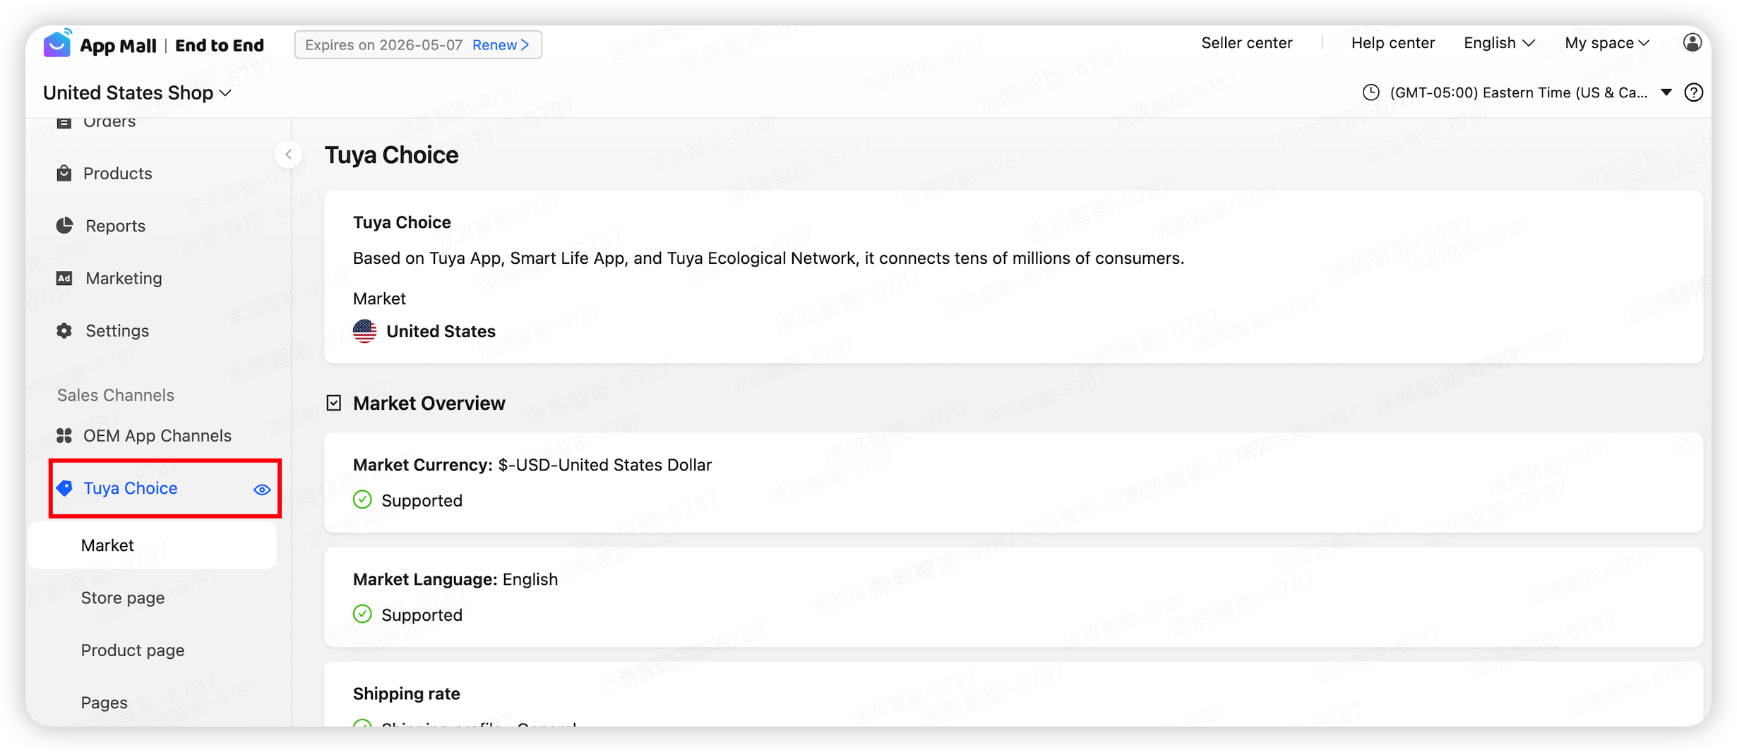
Task: Click the Market Currency USD text
Action: coord(532,465)
